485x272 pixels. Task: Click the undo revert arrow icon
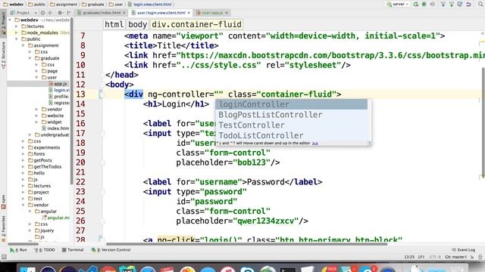coord(468,5)
